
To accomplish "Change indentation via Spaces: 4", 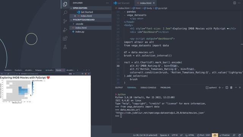I will (x=164, y=135).
